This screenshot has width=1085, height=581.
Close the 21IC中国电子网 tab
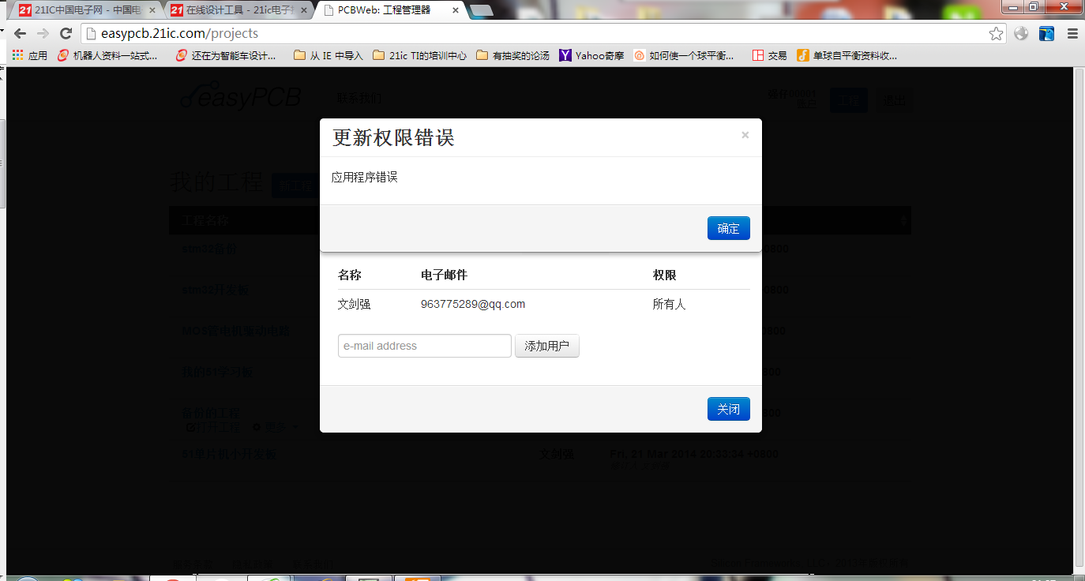[152, 10]
